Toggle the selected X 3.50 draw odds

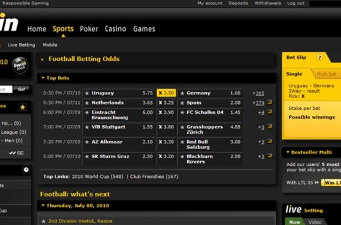[166, 93]
